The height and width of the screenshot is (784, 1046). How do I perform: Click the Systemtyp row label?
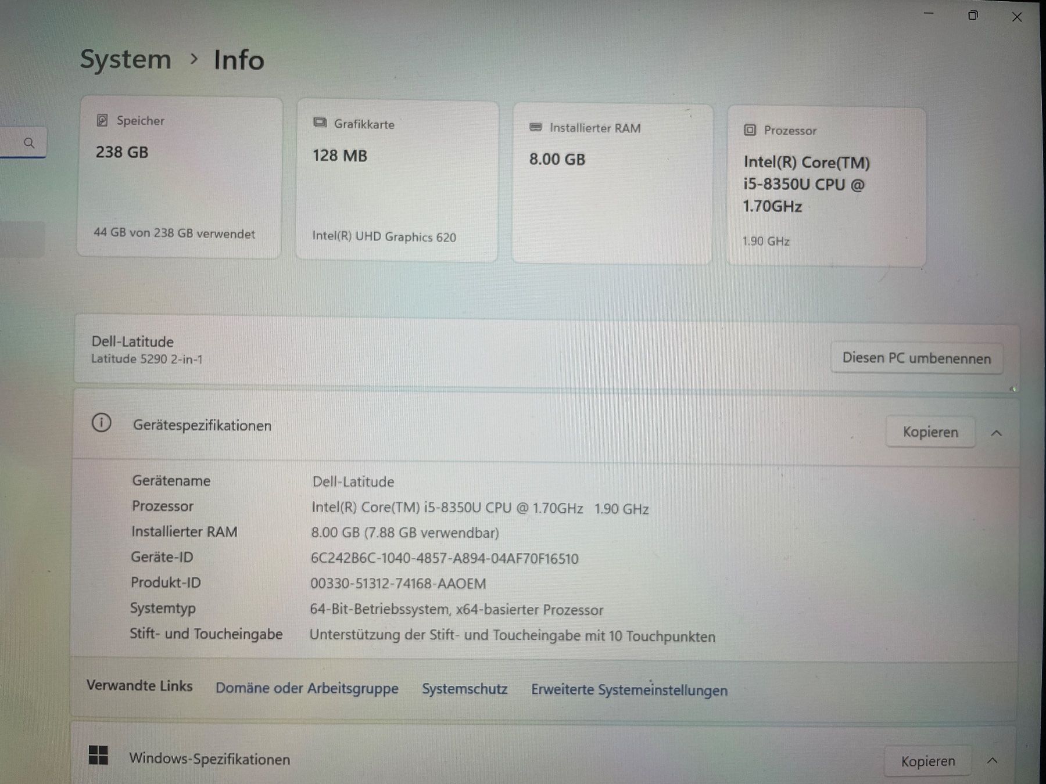[x=163, y=608]
